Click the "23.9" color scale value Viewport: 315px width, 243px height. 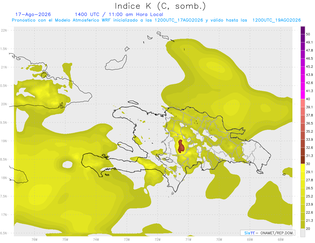point(309,204)
